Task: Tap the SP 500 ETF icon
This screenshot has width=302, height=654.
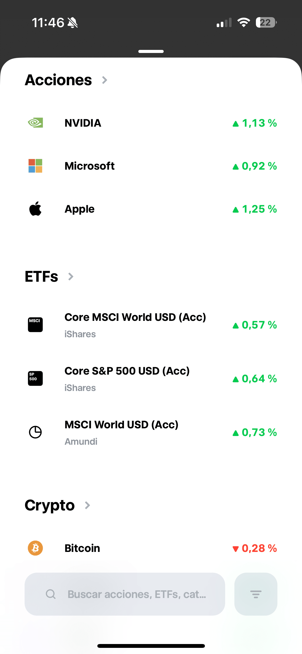Action: click(35, 378)
